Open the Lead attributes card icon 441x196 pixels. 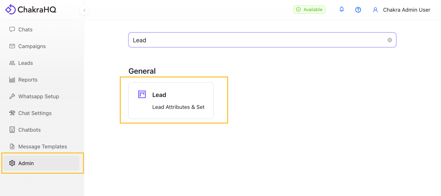(142, 94)
